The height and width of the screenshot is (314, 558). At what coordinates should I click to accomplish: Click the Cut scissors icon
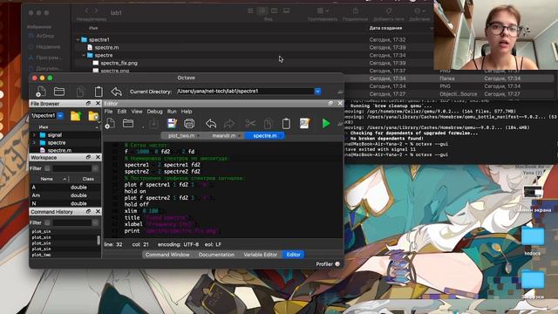coord(250,124)
